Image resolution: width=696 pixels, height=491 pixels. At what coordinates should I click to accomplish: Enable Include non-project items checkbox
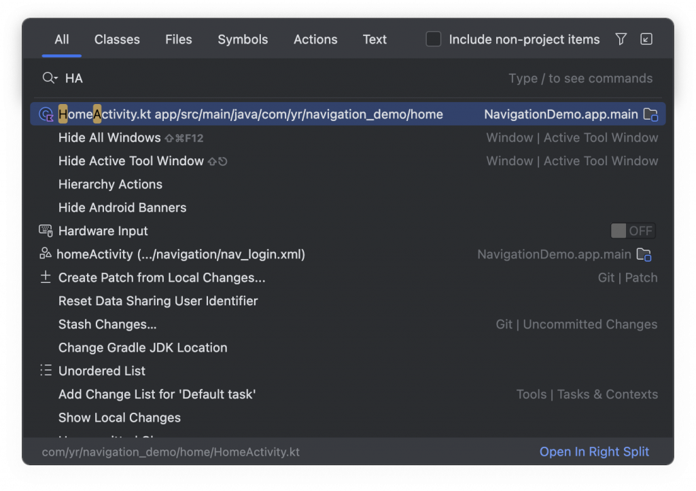434,39
